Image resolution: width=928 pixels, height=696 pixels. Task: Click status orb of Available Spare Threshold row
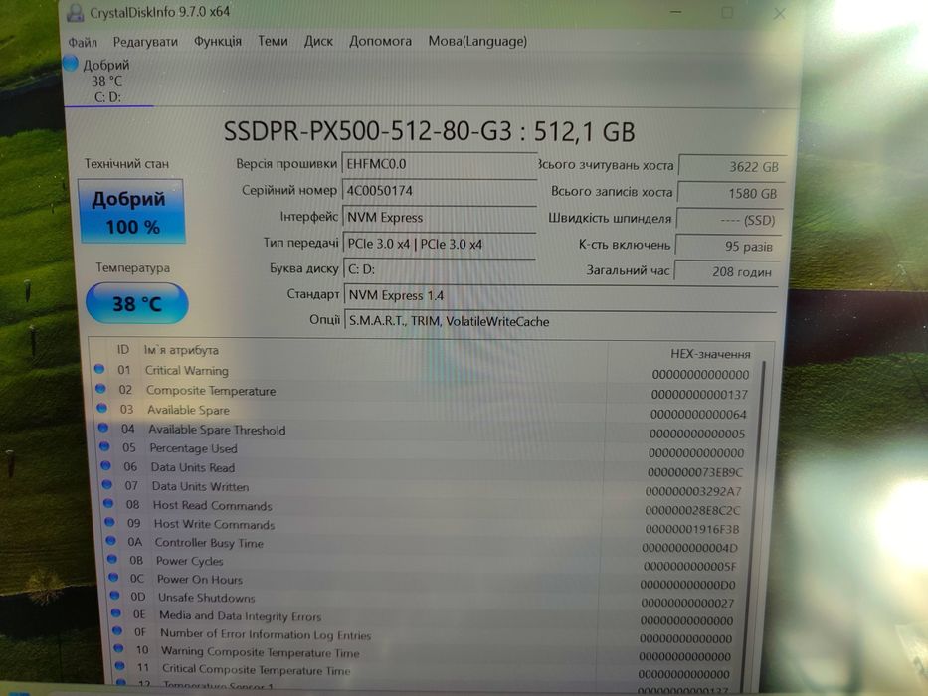[x=103, y=428]
